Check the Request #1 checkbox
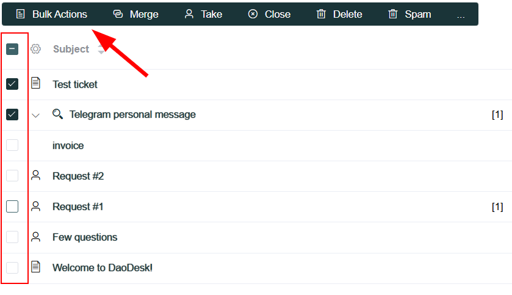Image resolution: width=512 pixels, height=295 pixels. click(12, 206)
